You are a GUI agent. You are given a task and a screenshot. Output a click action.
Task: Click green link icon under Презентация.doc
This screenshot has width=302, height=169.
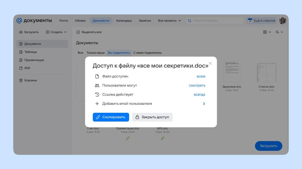point(128,138)
